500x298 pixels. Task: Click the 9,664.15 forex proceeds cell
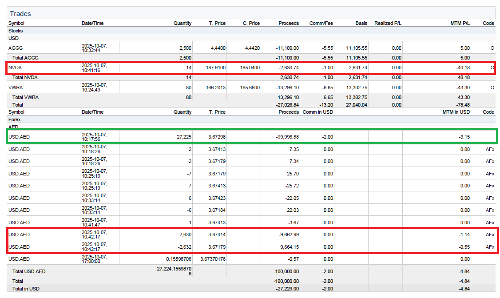[x=289, y=247]
